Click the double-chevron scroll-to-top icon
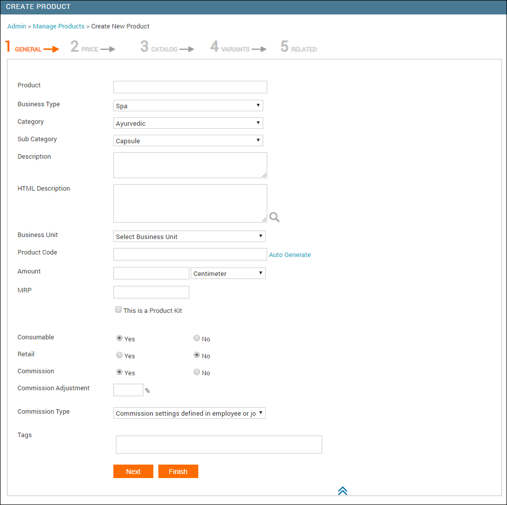Screen dimensions: 507x505 pyautogui.click(x=343, y=491)
